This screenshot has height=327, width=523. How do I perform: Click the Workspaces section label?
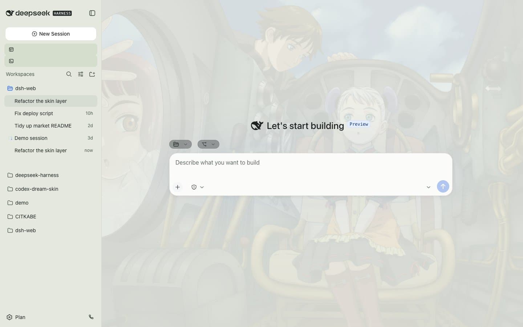(x=20, y=74)
